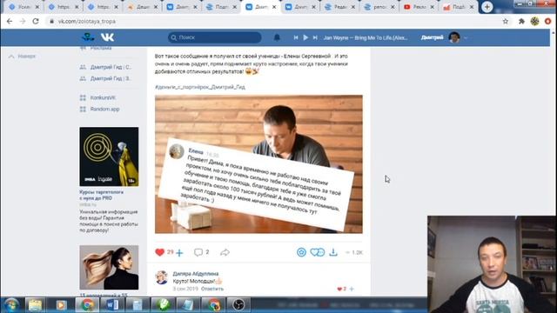The image size is (557, 313).
Task: Open OBS Studio from taskbar
Action: (x=238, y=305)
